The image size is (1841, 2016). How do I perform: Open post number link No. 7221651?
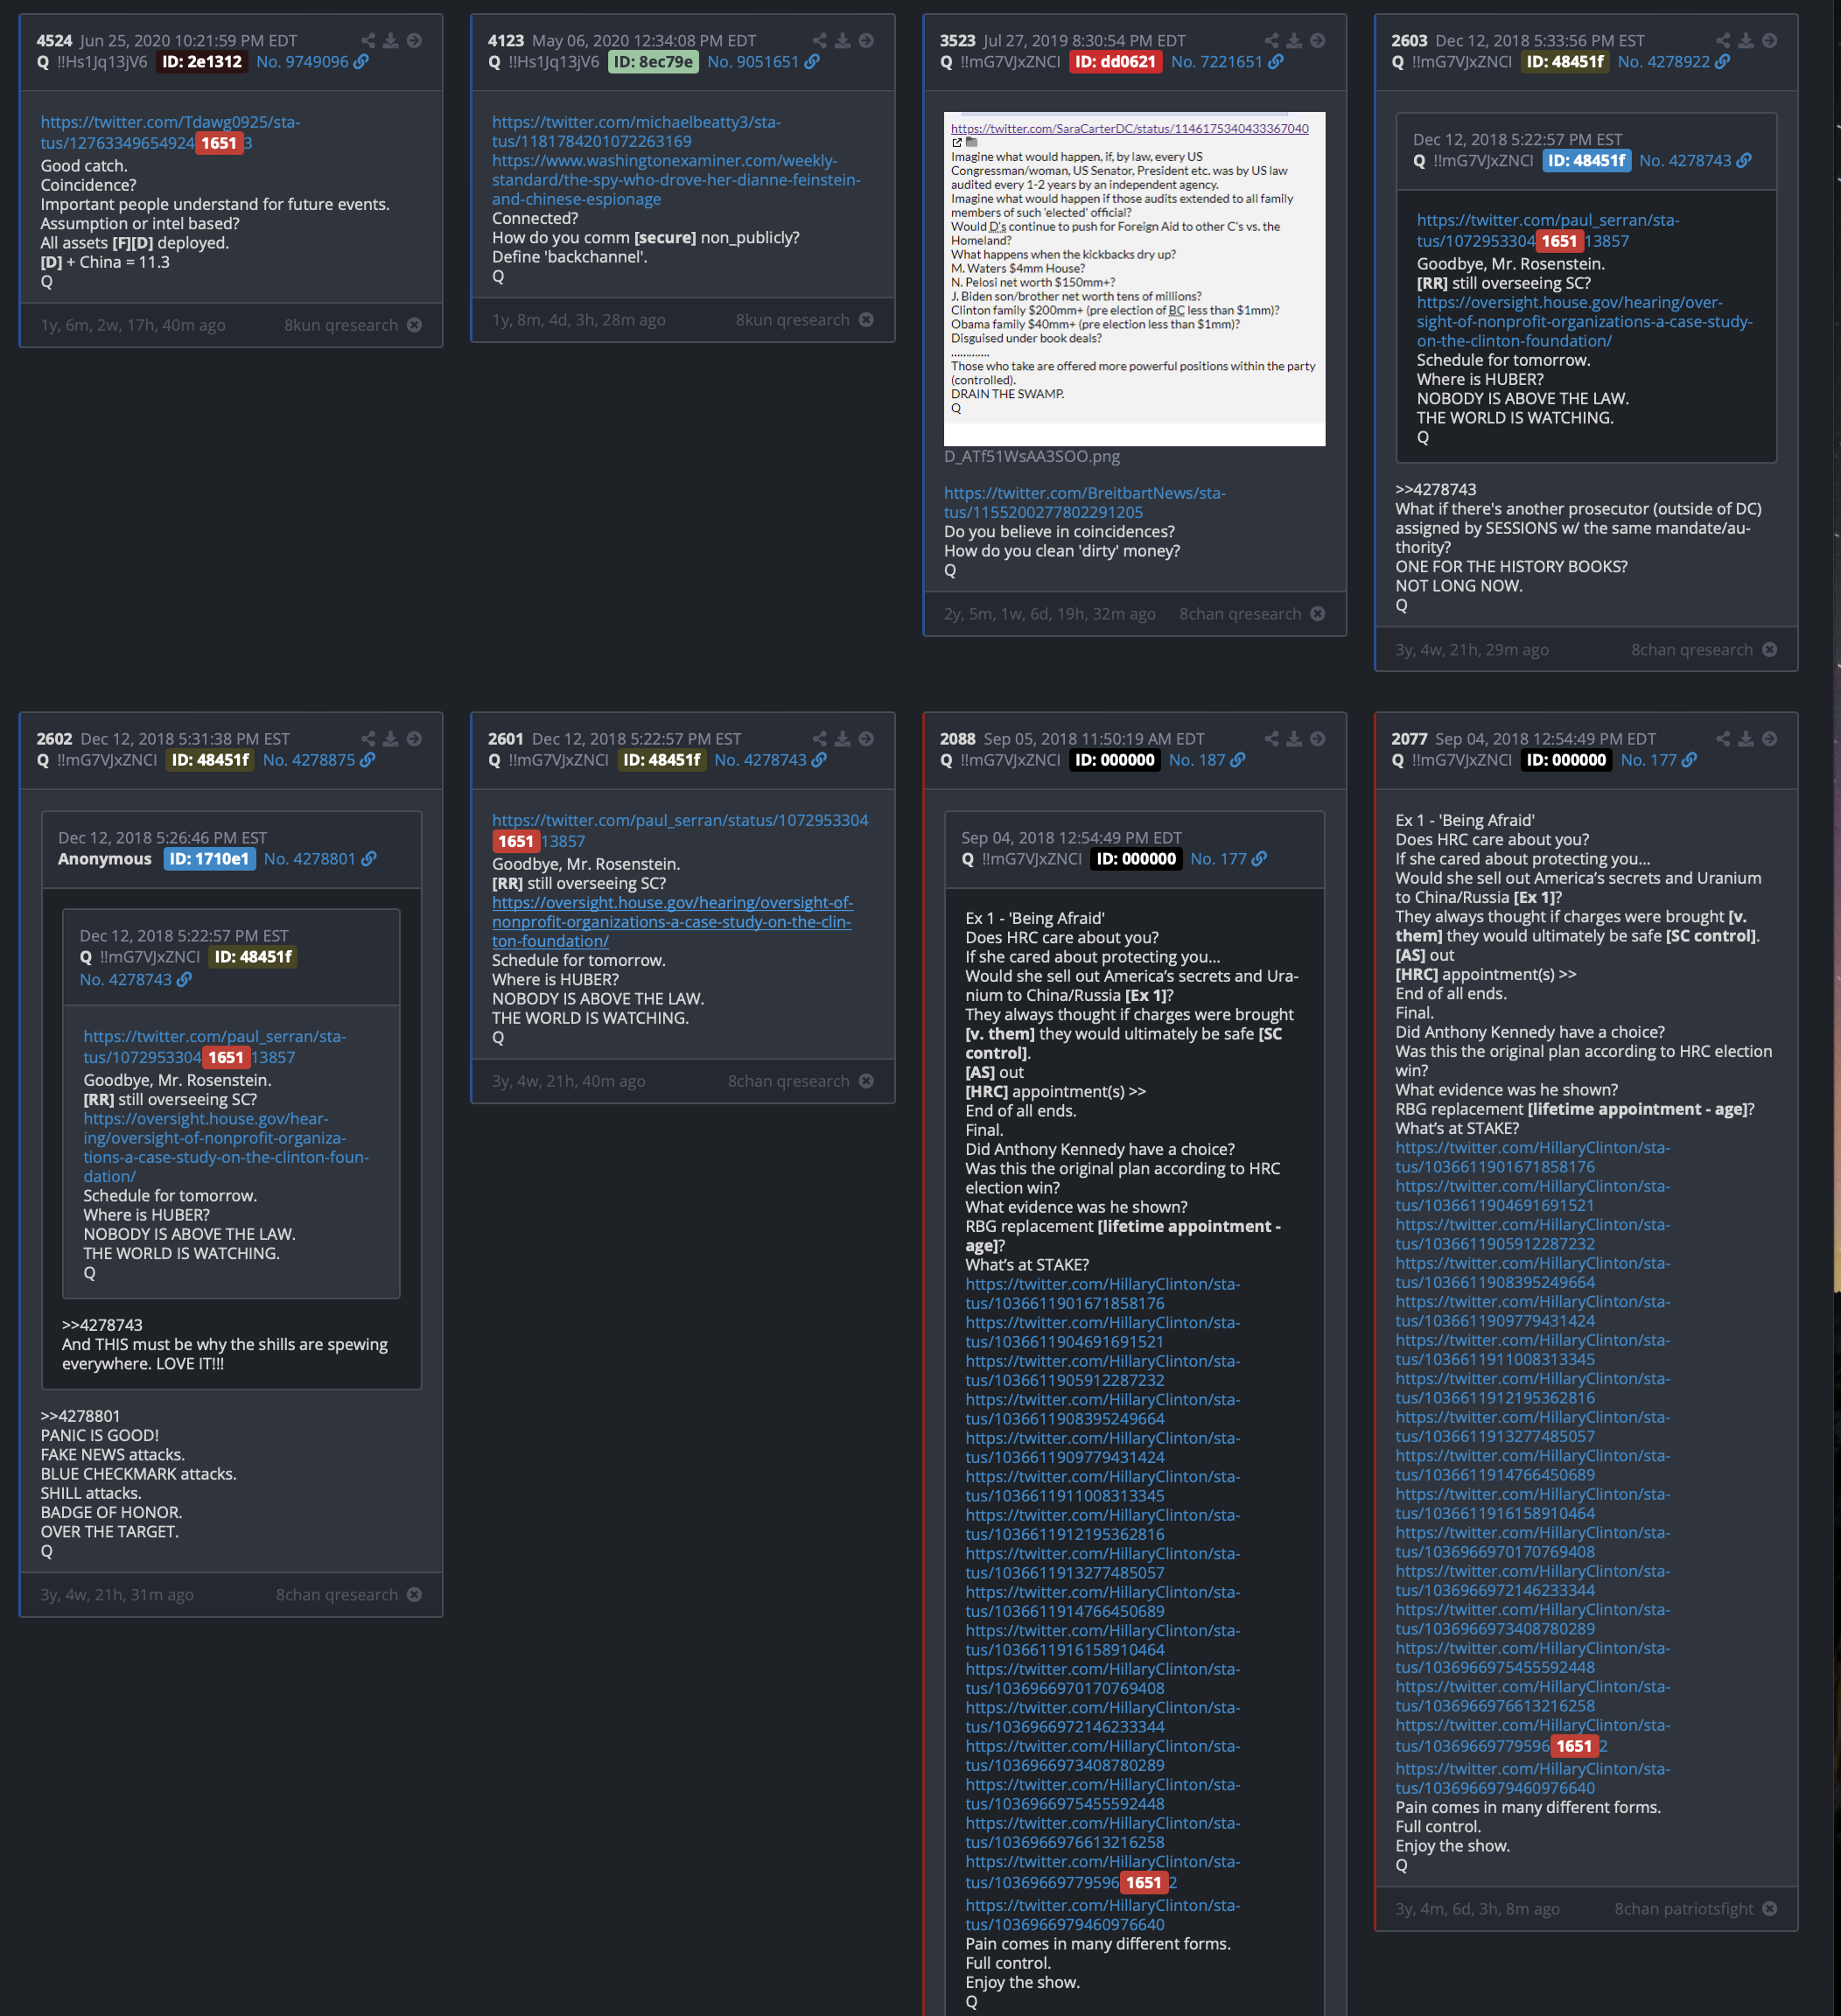click(1216, 62)
